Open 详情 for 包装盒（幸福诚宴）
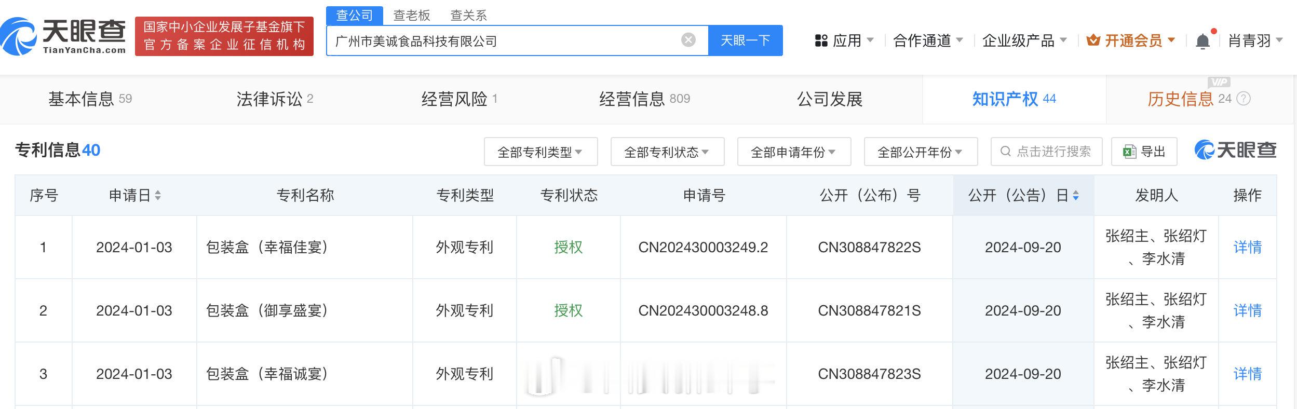The image size is (1297, 409). tap(1247, 374)
